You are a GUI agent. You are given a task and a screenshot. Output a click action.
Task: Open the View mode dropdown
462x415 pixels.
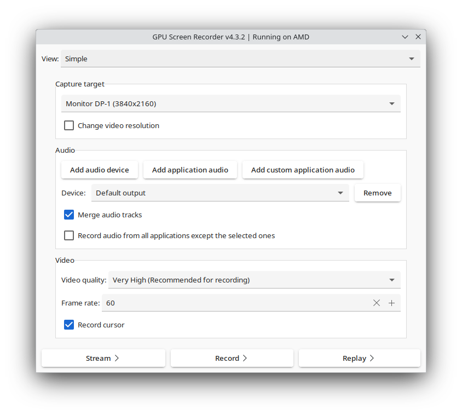[x=240, y=59]
